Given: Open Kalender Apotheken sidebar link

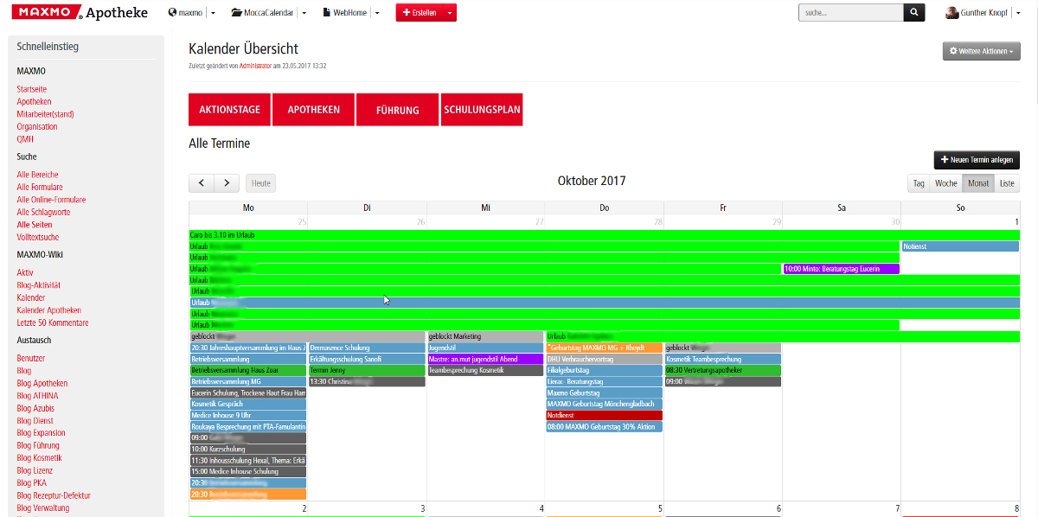Looking at the screenshot, I should pos(48,310).
